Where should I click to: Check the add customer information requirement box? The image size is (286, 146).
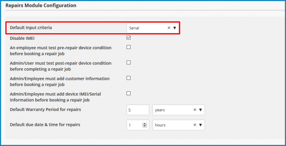pos(129,78)
